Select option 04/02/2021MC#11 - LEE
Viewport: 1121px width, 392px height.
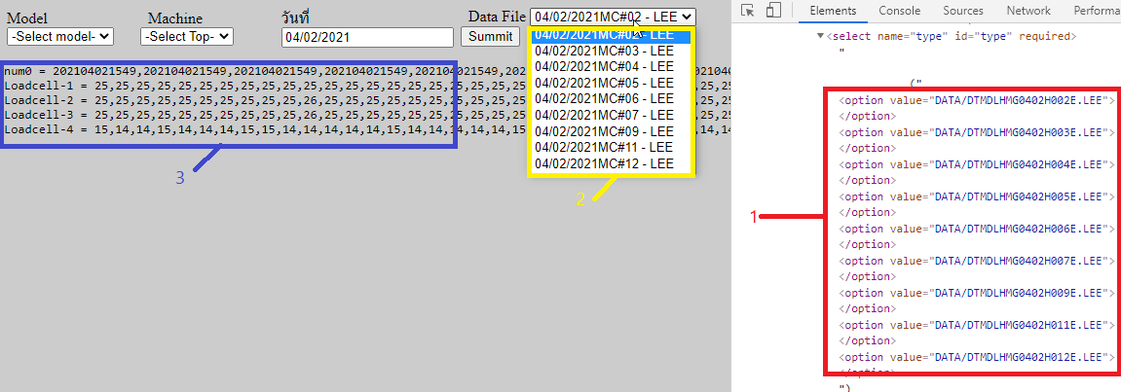(612, 148)
